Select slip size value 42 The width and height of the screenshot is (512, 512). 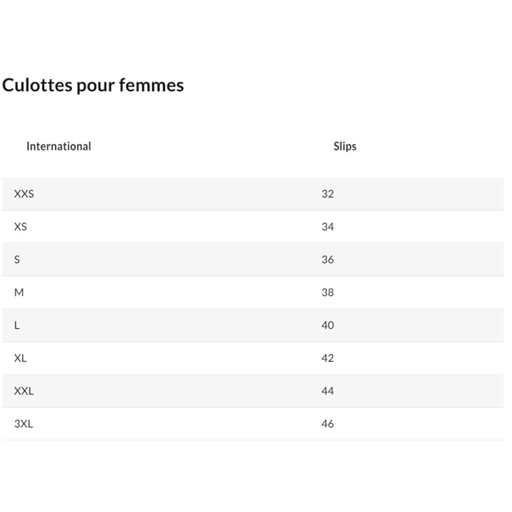(328, 358)
